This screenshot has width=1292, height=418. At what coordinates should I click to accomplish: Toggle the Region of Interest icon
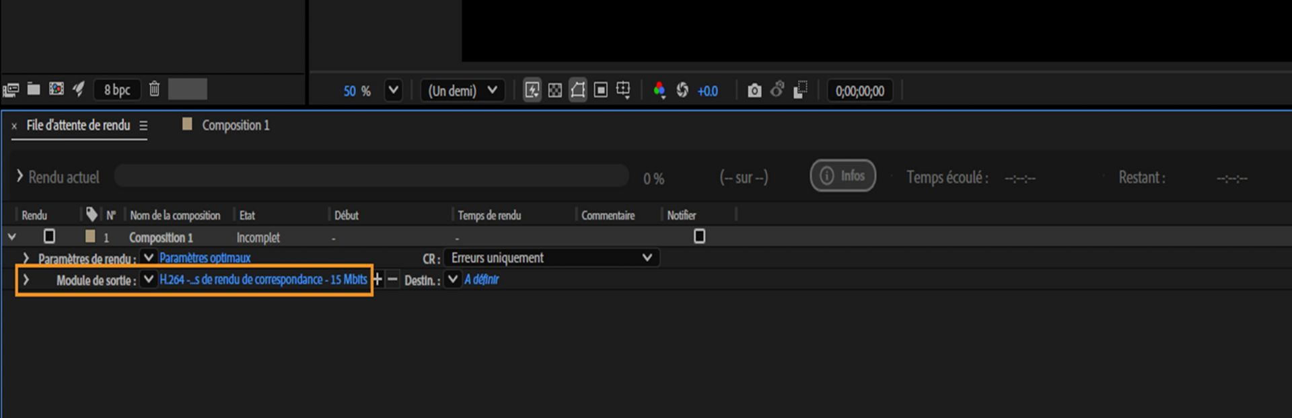tap(601, 90)
